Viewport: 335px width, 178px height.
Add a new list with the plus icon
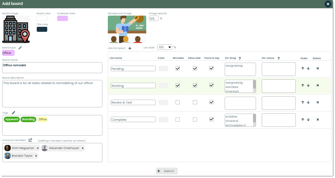click(x=130, y=48)
